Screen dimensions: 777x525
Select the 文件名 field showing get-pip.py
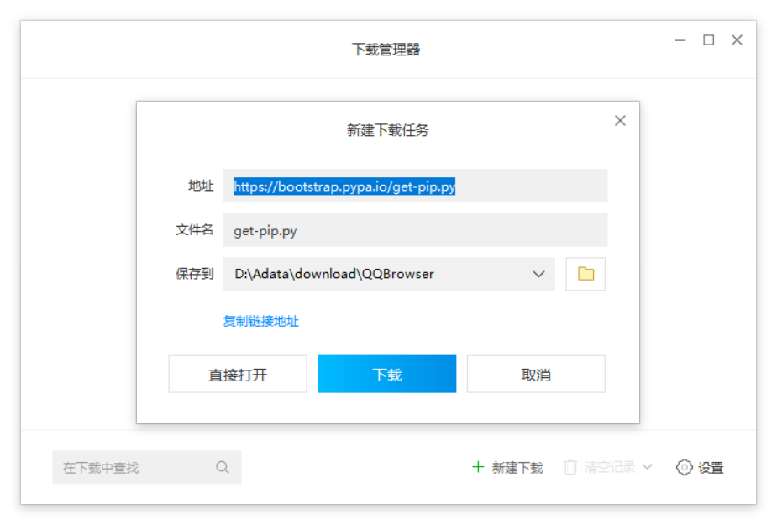point(416,229)
